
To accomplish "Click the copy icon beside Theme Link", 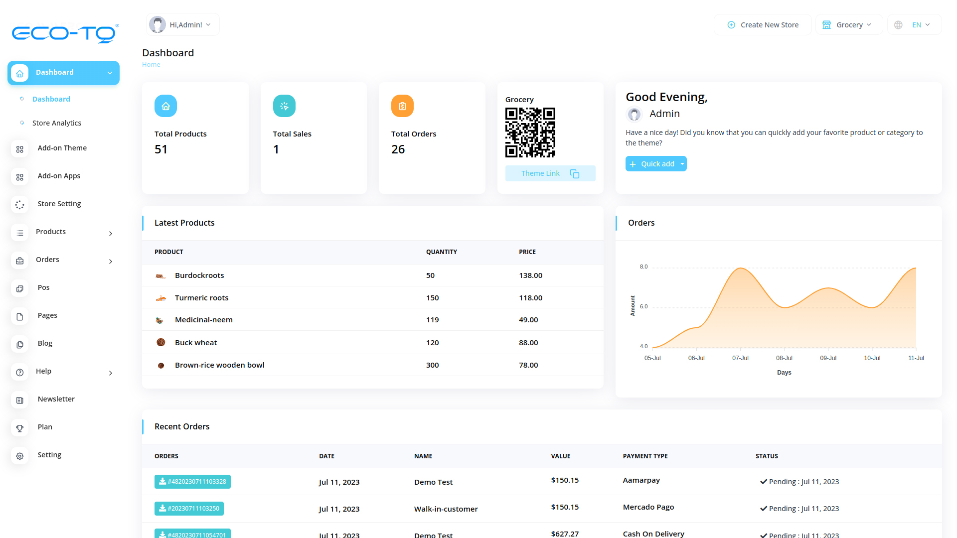I will pos(574,173).
